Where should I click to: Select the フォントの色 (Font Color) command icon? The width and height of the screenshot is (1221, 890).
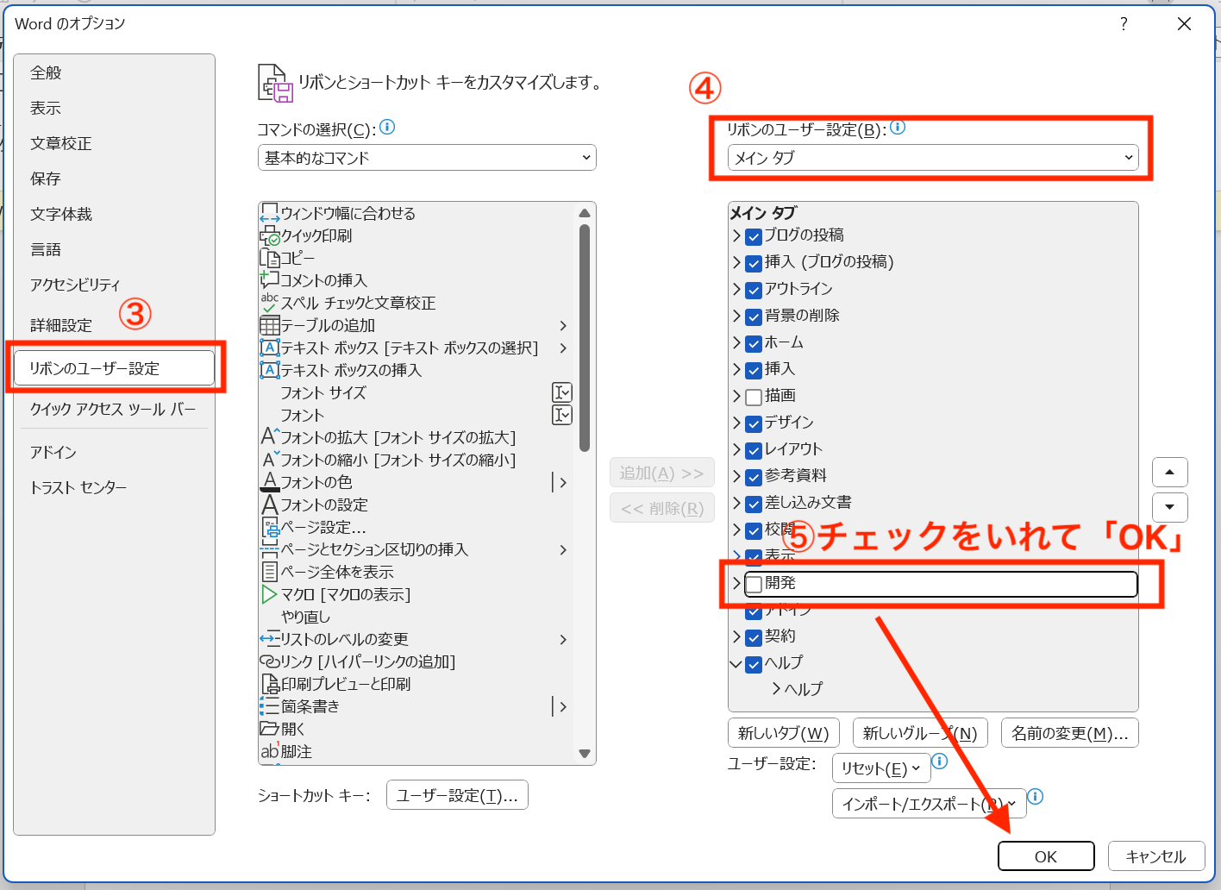268,482
